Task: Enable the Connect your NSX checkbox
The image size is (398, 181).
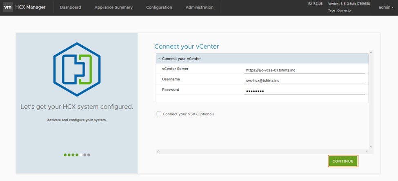Action: [159, 114]
